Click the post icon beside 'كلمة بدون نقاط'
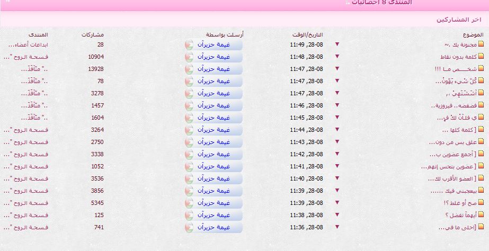Screen dimensions: 489x251 481,57
